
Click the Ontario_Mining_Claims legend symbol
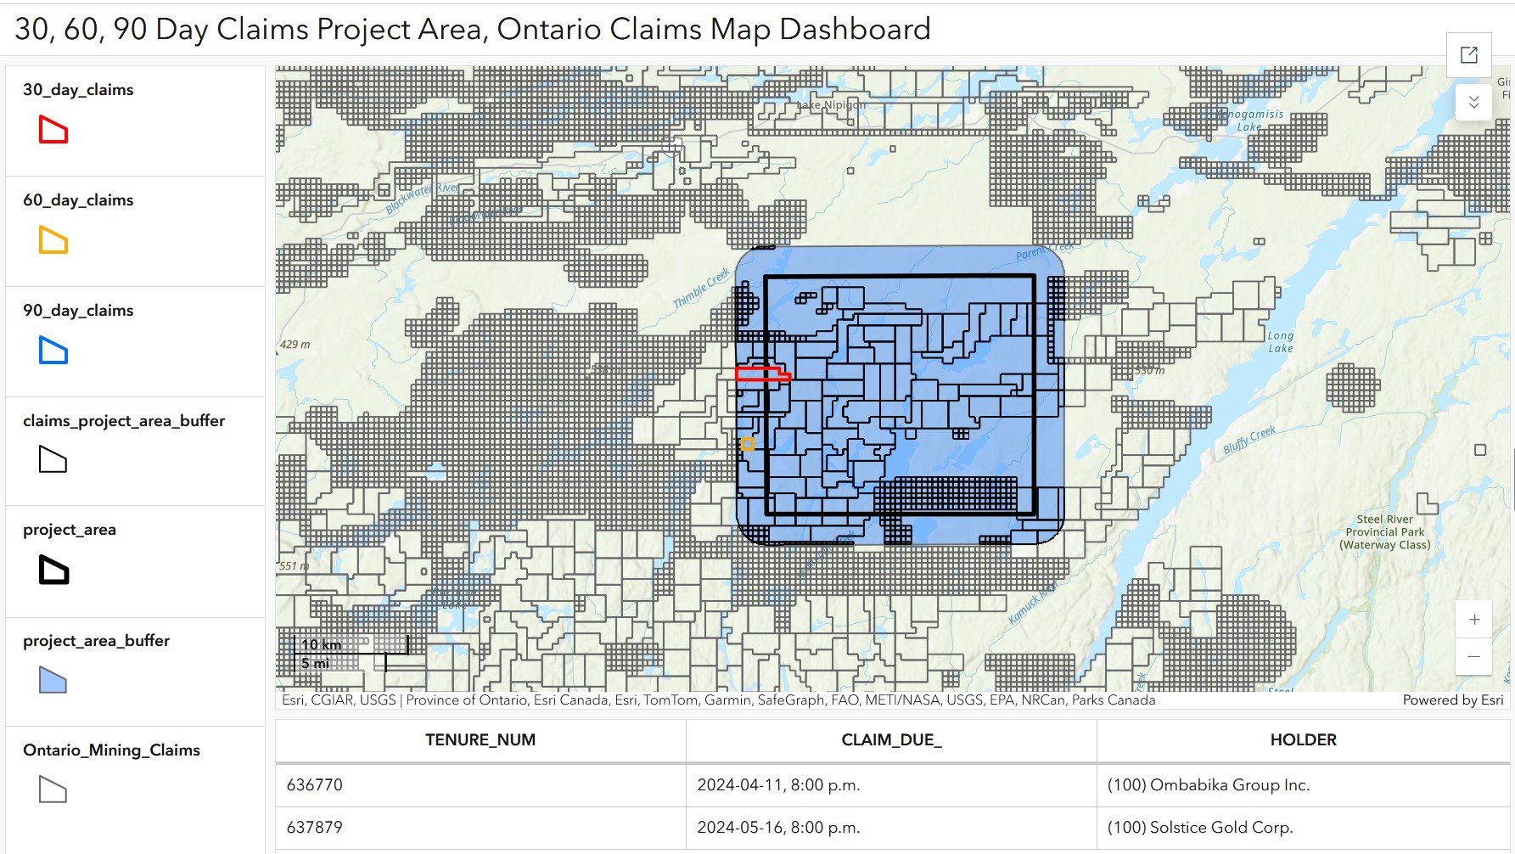tap(53, 790)
